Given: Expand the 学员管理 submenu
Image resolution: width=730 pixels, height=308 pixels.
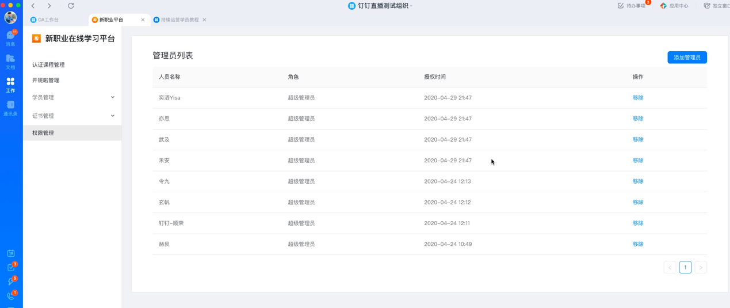Looking at the screenshot, I should pos(72,97).
